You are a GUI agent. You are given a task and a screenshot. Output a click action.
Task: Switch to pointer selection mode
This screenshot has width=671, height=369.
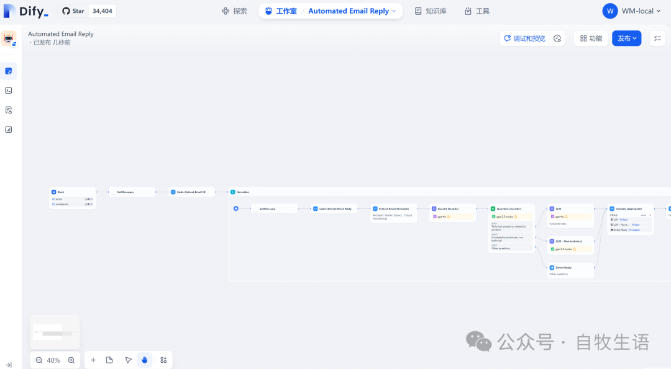point(129,360)
